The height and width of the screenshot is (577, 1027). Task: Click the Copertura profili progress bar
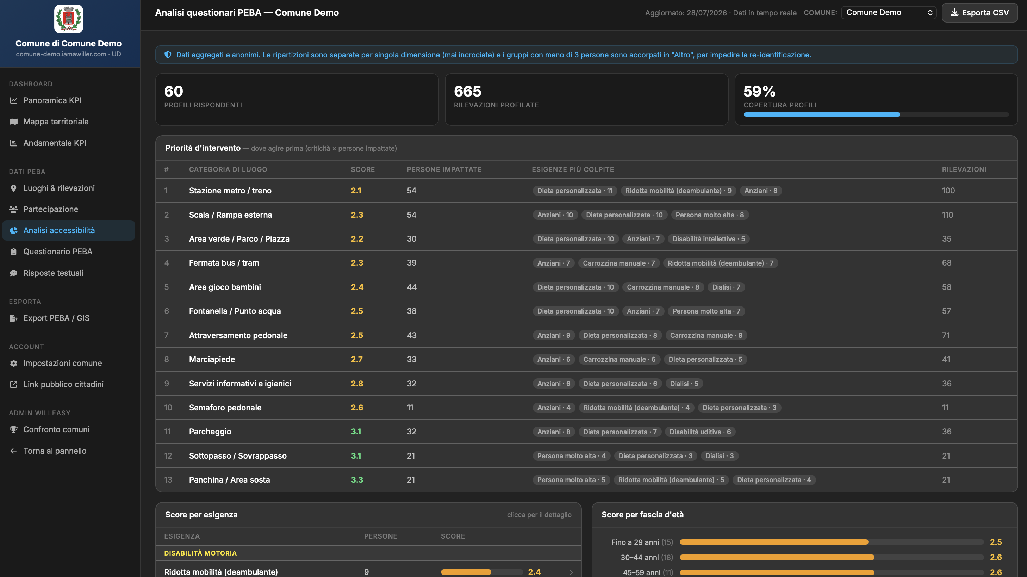tap(876, 114)
